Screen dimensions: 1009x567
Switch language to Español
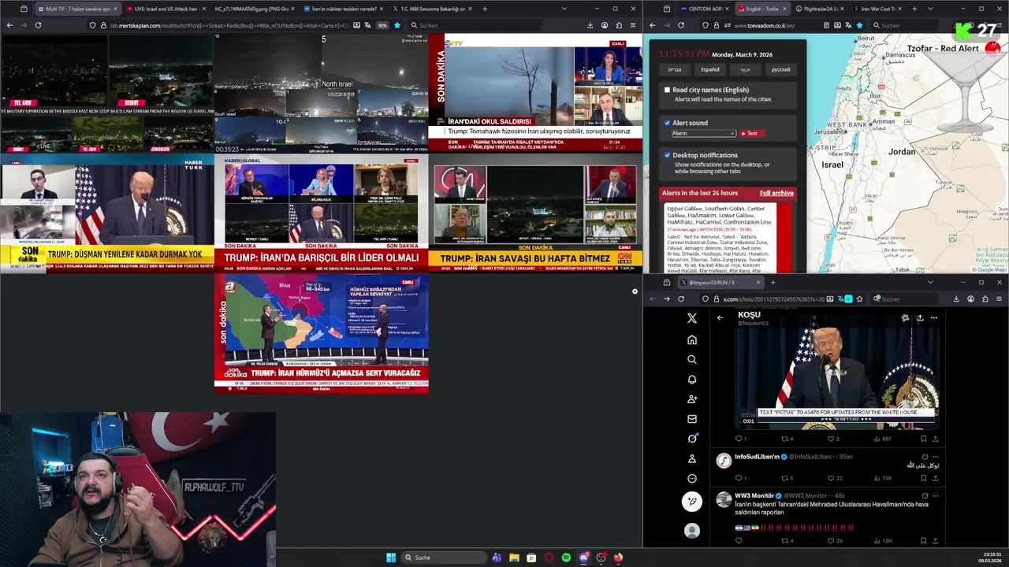coord(710,69)
